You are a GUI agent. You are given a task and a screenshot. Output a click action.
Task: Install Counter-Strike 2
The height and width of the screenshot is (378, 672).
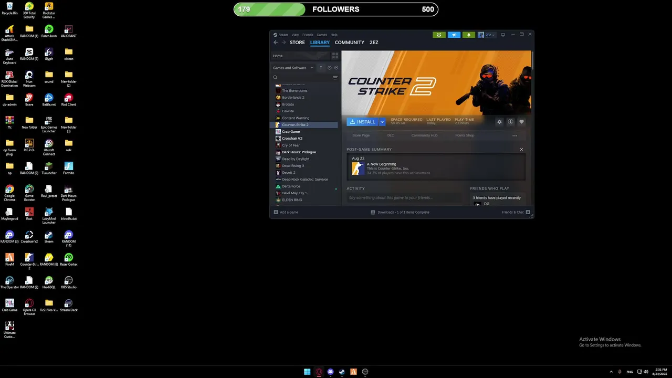click(363, 122)
